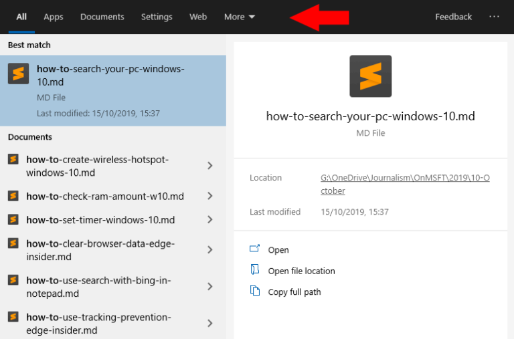Click the Best match Sublime Text file icon
Image resolution: width=514 pixels, height=339 pixels.
[18, 74]
